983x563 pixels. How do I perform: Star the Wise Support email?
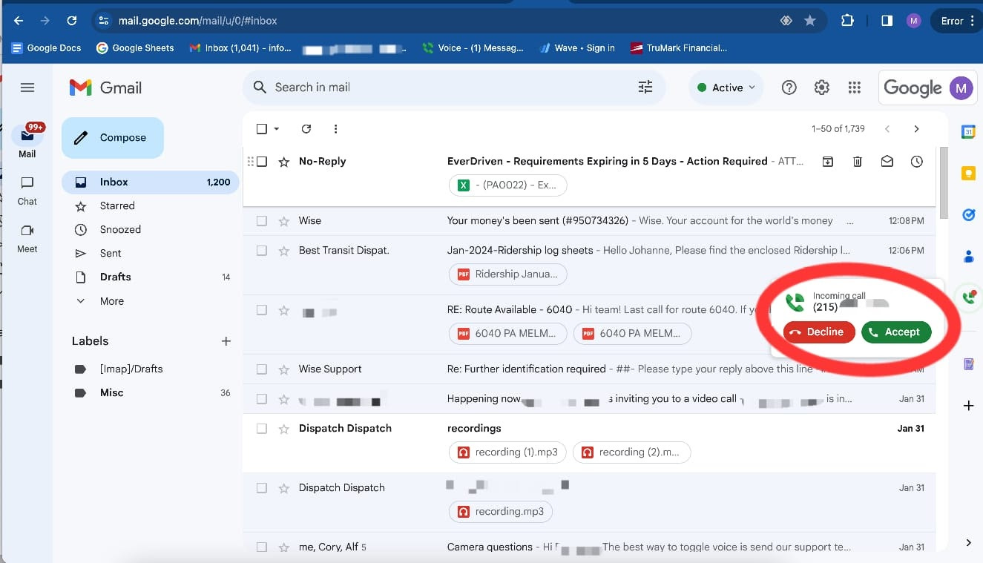(283, 369)
